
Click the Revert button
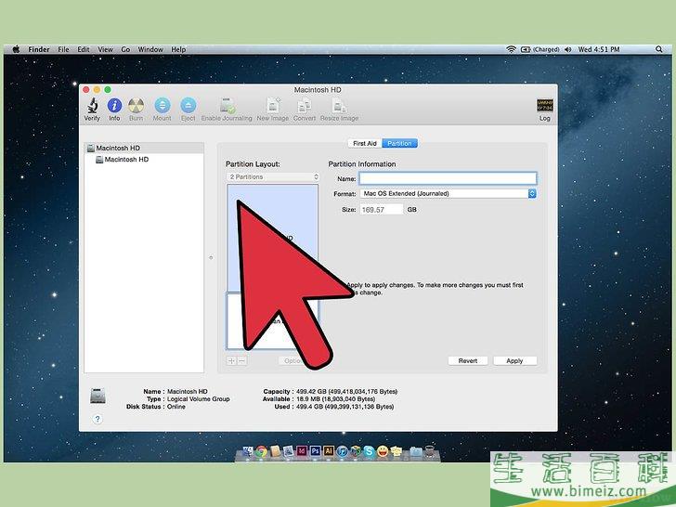(468, 361)
